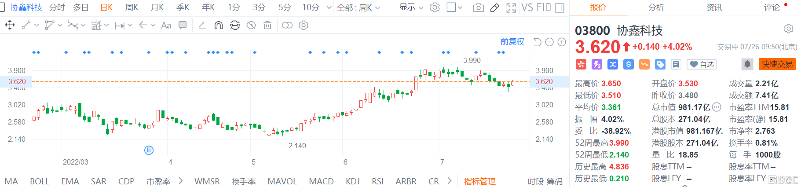
Task: Hide all drawings with eye-slash icon
Action: (251, 25)
